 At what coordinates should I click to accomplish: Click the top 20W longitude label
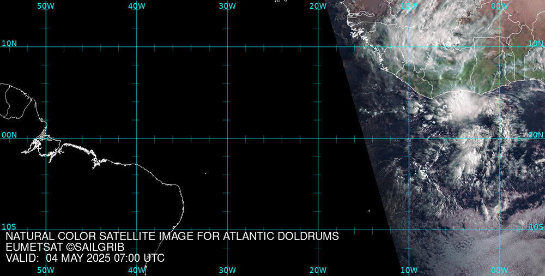pos(318,6)
